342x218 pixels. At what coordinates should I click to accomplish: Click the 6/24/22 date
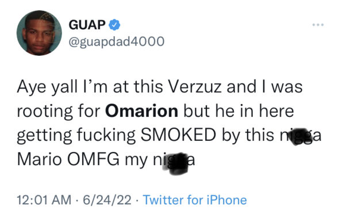click(107, 200)
